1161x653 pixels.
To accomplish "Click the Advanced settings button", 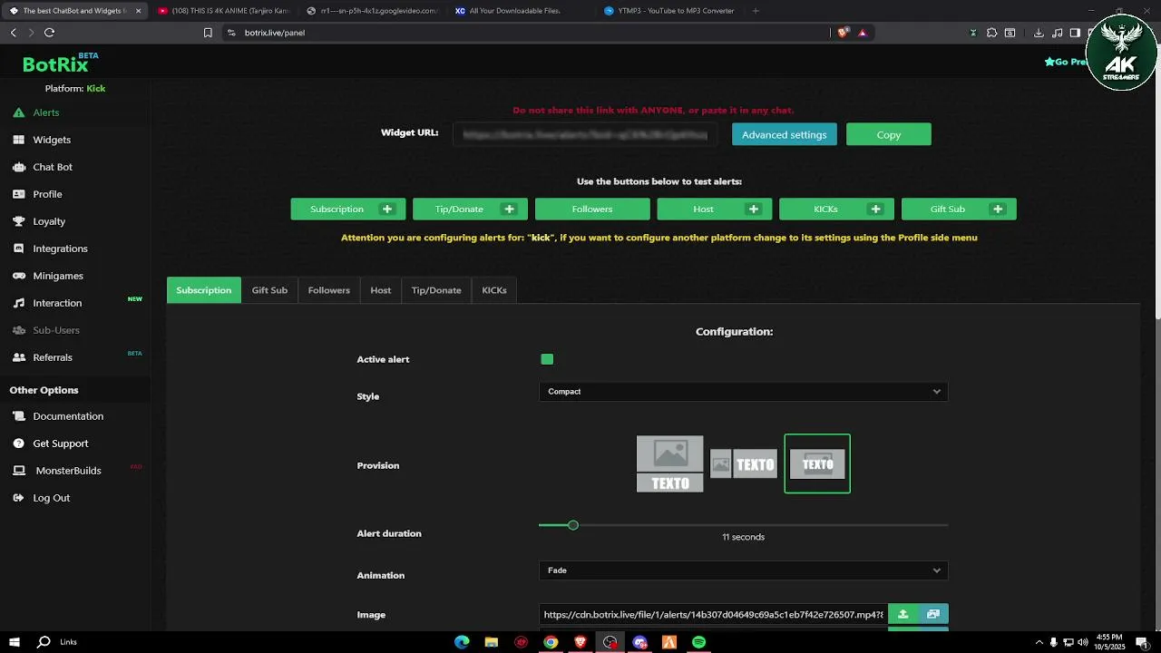I will (785, 134).
